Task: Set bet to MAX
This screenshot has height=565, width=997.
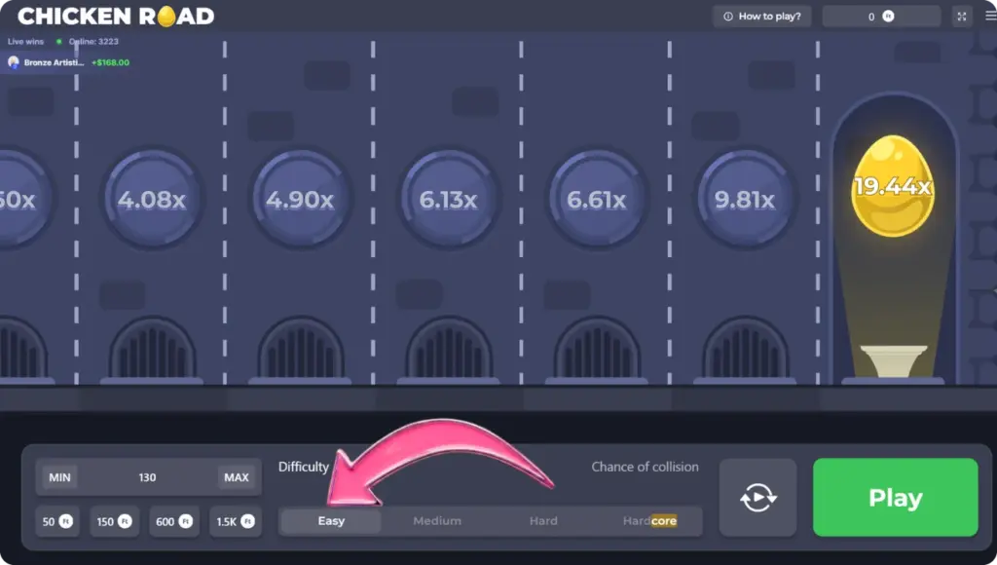Action: (237, 477)
